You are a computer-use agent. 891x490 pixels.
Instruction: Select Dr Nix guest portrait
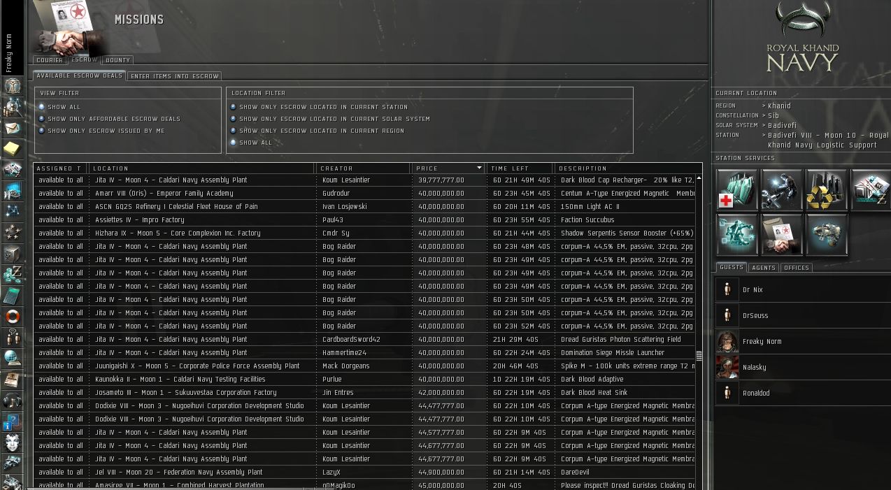[x=727, y=289]
